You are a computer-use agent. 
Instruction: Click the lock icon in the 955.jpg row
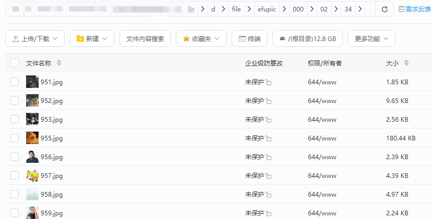pyautogui.click(x=268, y=138)
